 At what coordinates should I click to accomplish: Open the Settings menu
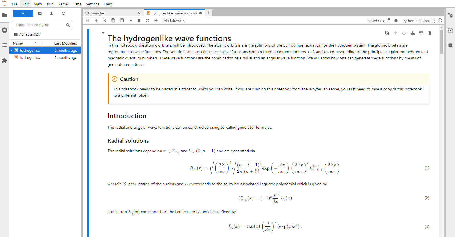coord(93,4)
